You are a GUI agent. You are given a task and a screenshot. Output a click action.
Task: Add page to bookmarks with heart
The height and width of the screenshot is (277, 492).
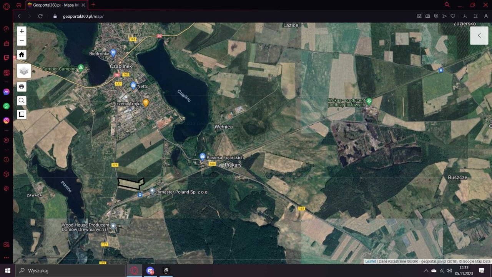click(453, 16)
